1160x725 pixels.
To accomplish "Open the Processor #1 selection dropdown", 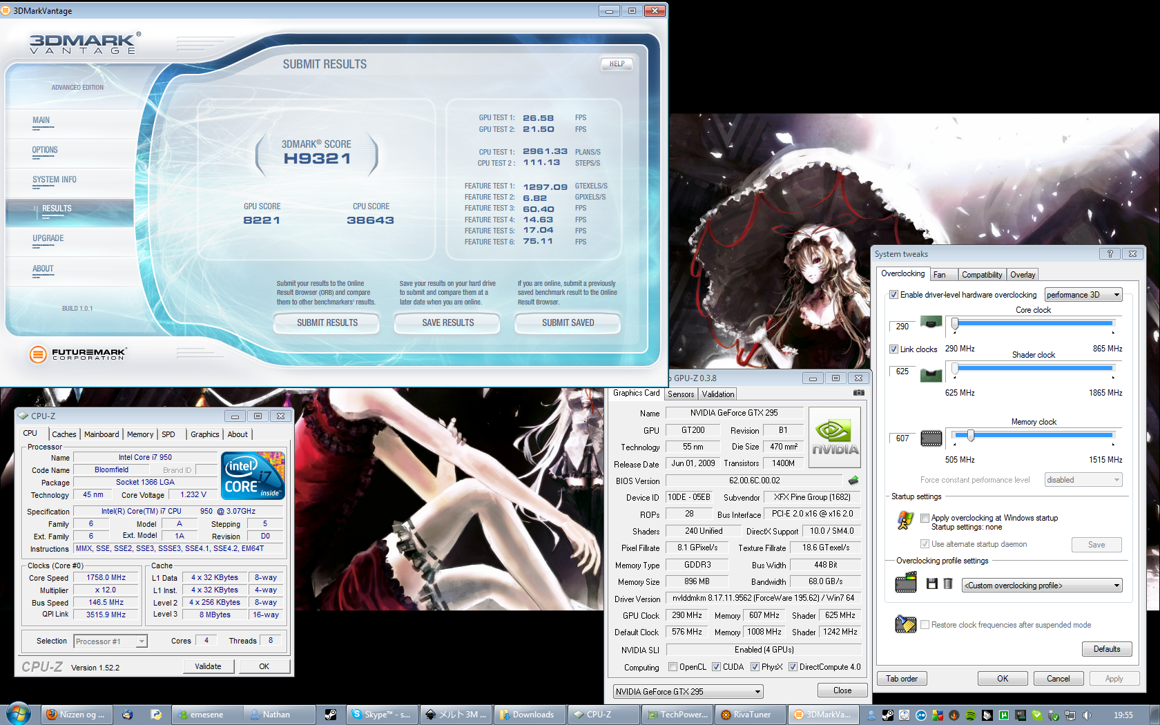I will pyautogui.click(x=110, y=641).
